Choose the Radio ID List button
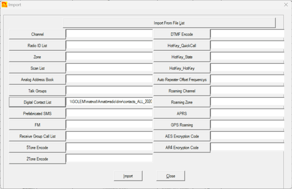The width and height of the screenshot is (292, 189). tap(37, 46)
